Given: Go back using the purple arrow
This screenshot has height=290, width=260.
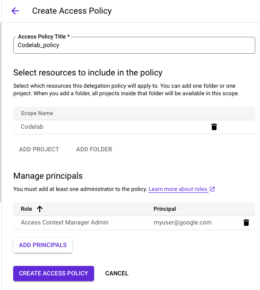Looking at the screenshot, I should [15, 11].
